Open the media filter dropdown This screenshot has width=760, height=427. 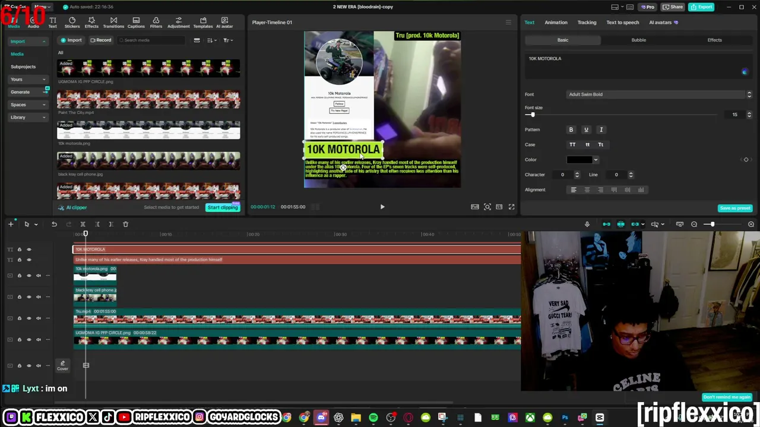click(228, 40)
